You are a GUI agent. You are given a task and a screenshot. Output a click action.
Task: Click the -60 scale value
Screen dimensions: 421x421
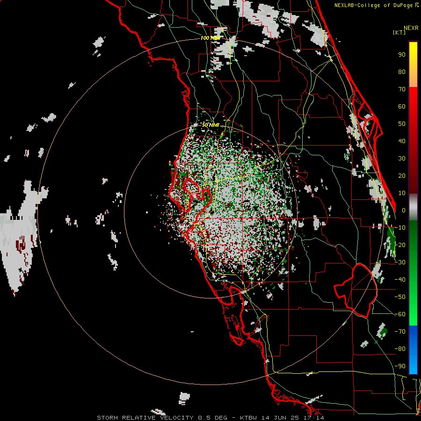[x=400, y=314]
